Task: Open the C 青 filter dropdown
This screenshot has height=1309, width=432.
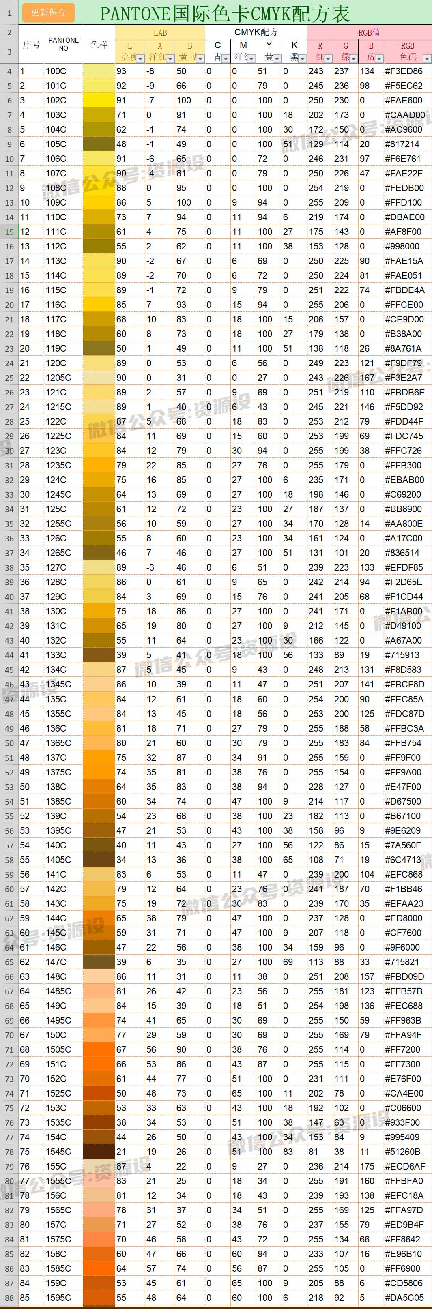Action: [226, 58]
